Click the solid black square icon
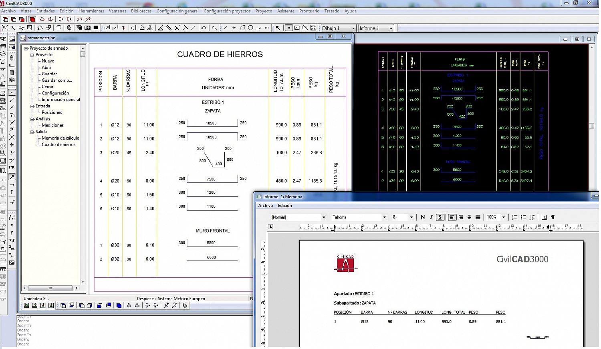 tap(95, 28)
